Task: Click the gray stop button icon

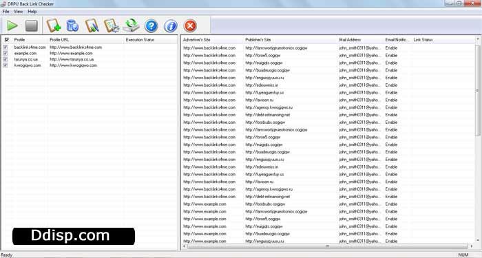Action: [32, 26]
